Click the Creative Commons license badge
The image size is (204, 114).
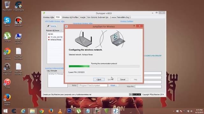pyautogui.click(x=135, y=94)
